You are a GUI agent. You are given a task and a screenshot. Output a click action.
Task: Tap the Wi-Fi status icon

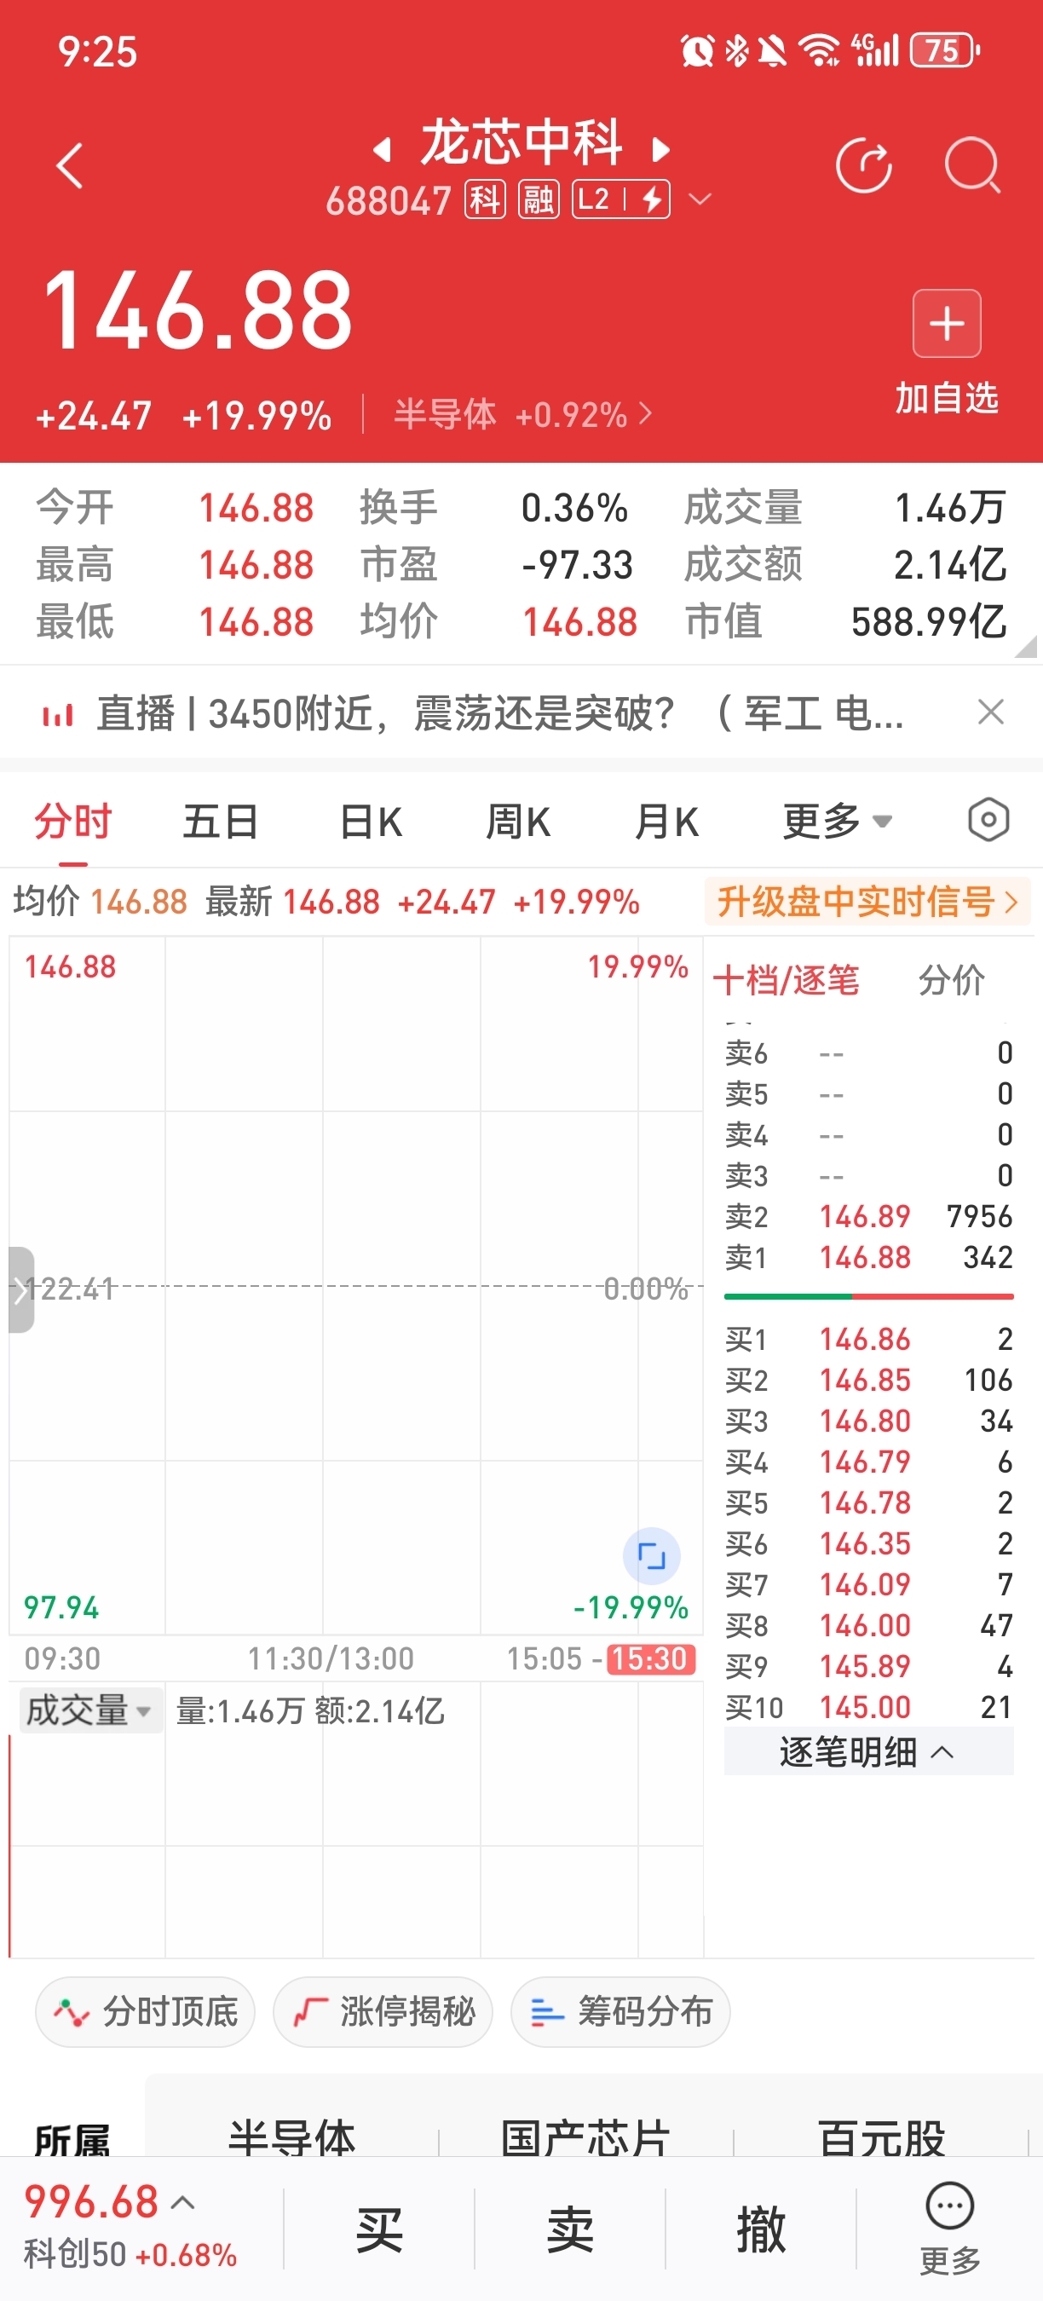pos(819,50)
